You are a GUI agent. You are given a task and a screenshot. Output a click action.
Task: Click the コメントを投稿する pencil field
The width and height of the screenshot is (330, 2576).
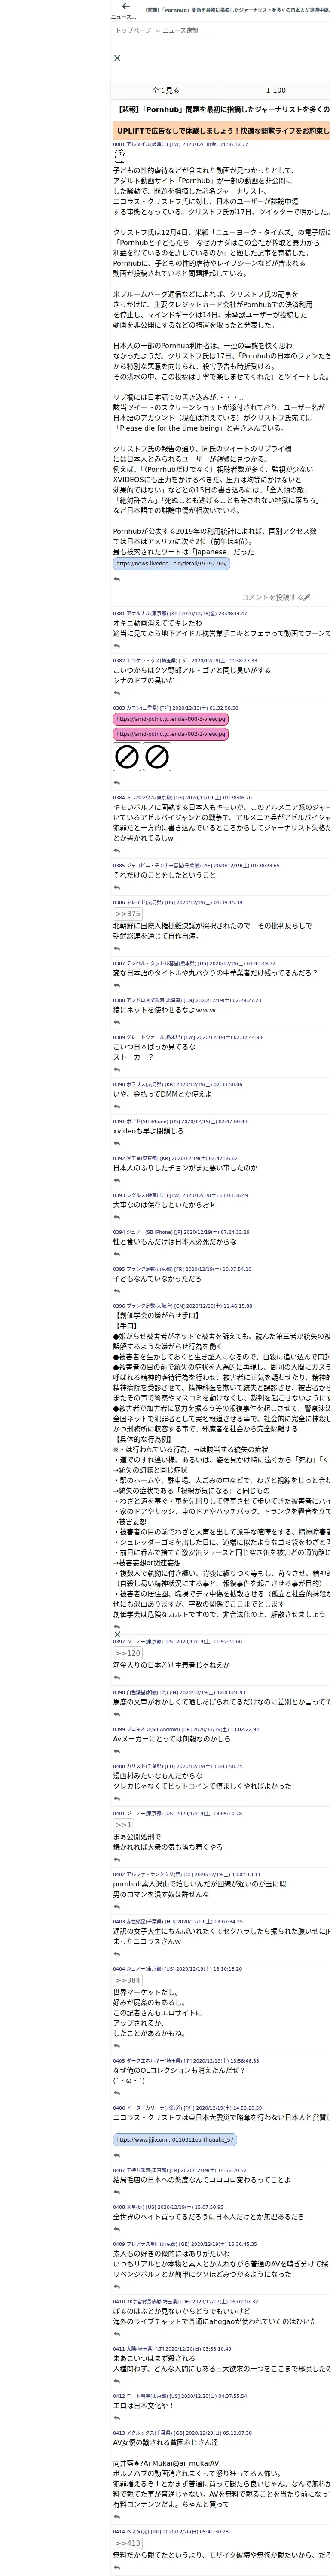(x=275, y=597)
